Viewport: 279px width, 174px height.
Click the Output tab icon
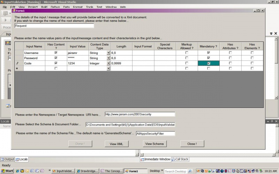click(2, 159)
